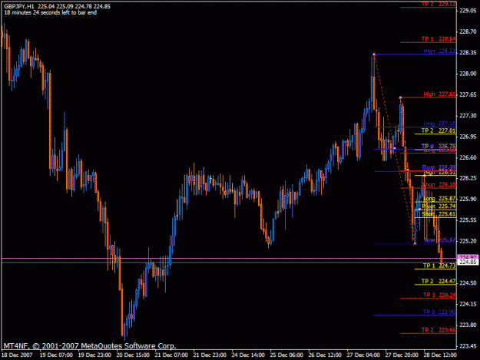Click the 226.95 price axis value
This screenshot has height=360, width=480.
pos(468,137)
